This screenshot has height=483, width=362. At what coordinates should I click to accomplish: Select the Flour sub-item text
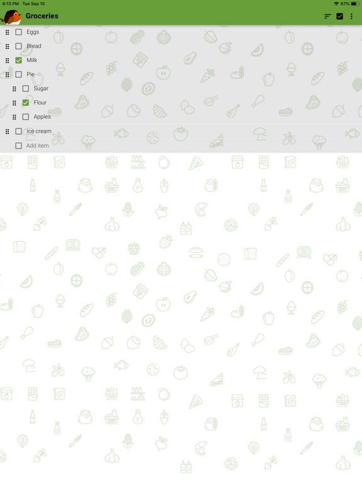coord(40,103)
